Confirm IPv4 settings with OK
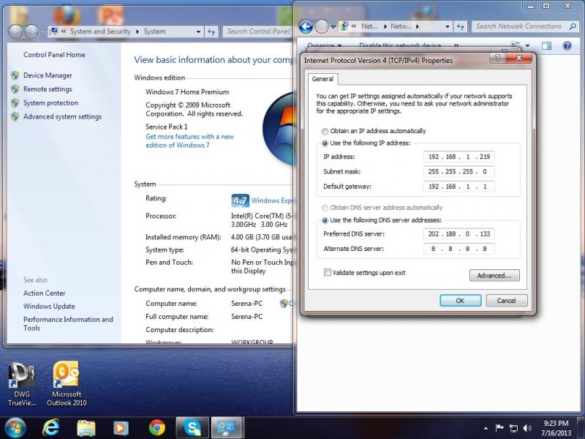The image size is (585, 439). click(x=461, y=301)
